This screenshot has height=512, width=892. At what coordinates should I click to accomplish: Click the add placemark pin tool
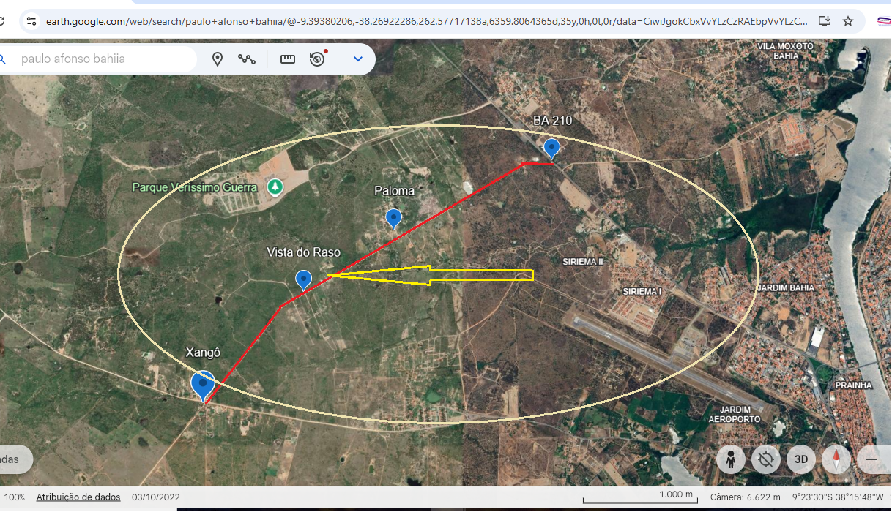pos(218,59)
